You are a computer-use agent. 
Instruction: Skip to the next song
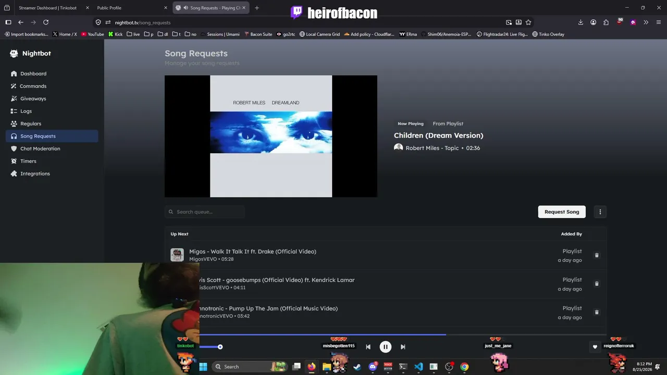point(403,347)
